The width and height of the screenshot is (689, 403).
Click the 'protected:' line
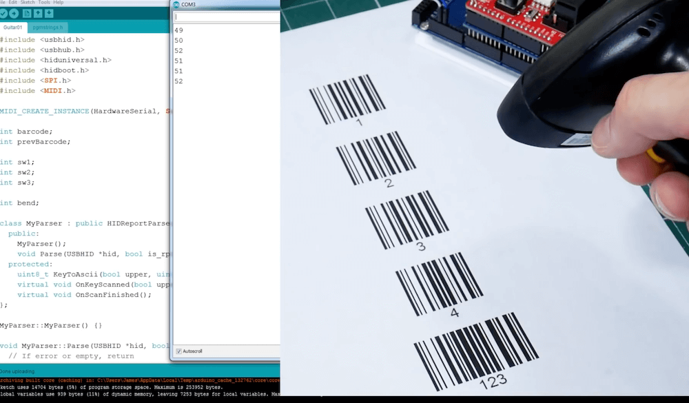(30, 264)
